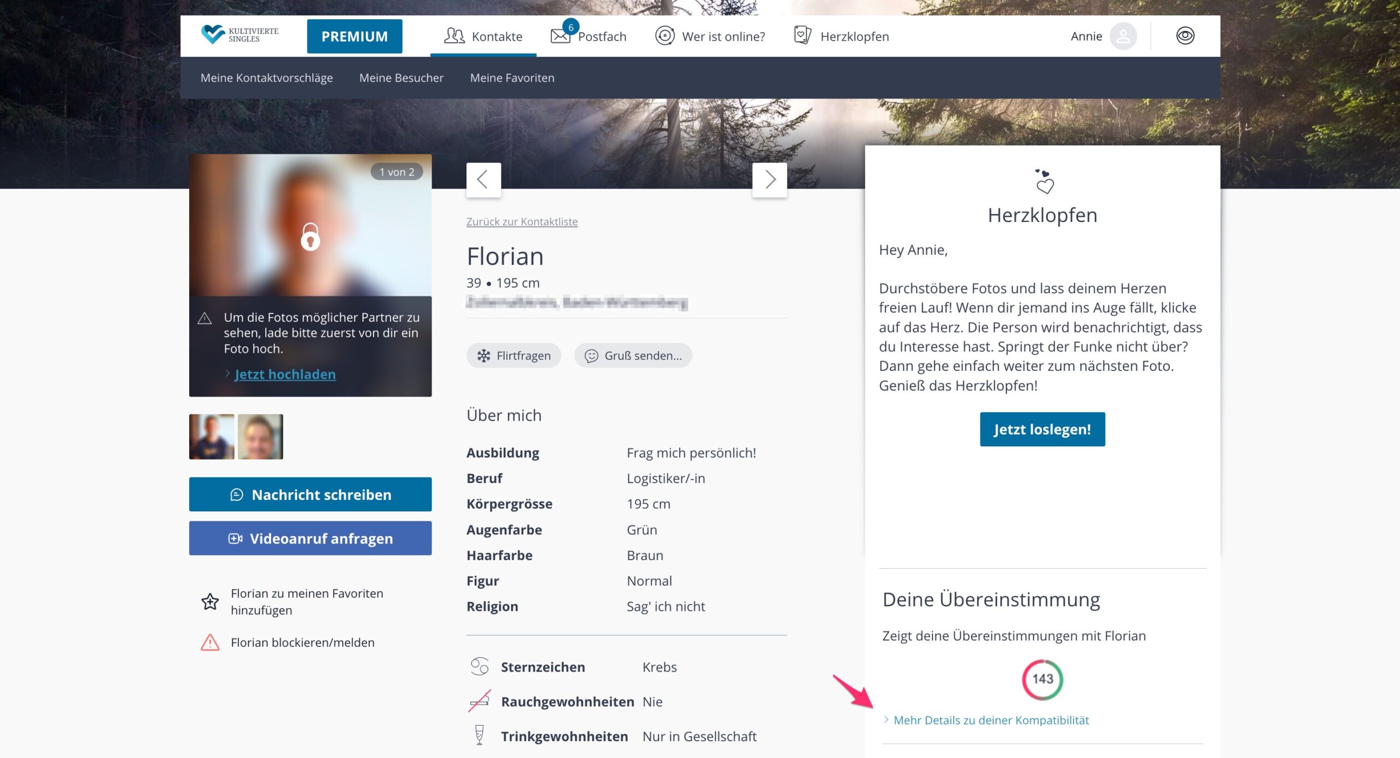Expand Mehr Details zu deiner Kompatibilität
The image size is (1400, 758).
pos(990,720)
